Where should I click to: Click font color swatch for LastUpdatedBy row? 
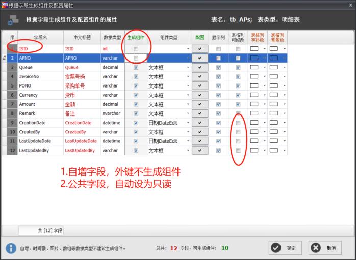254,150
